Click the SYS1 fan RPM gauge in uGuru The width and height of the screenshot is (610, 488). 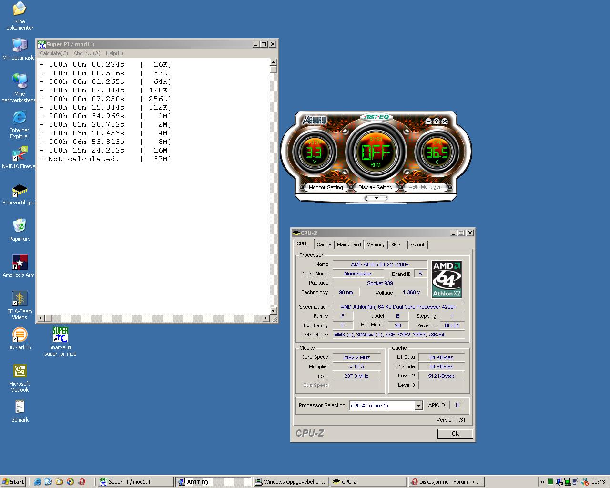pyautogui.click(x=376, y=152)
